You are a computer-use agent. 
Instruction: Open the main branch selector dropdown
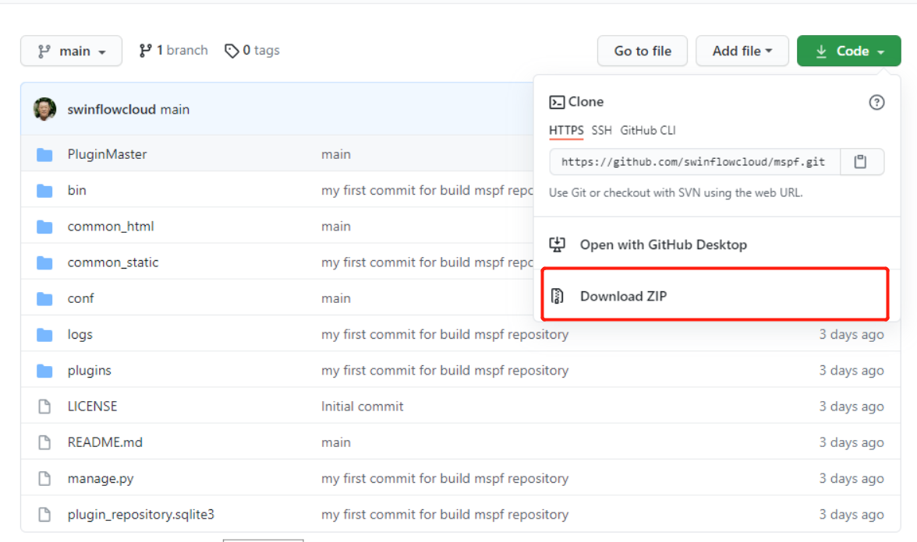point(72,51)
